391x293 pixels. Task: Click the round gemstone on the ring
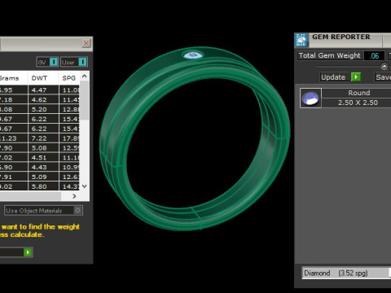pyautogui.click(x=193, y=55)
